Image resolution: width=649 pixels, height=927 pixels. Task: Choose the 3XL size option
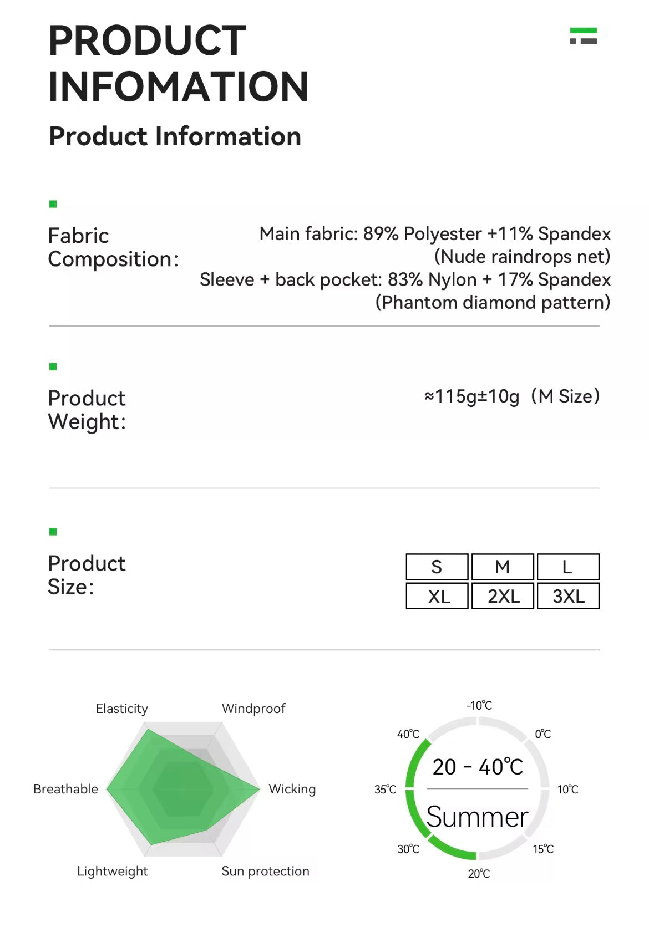point(567,596)
